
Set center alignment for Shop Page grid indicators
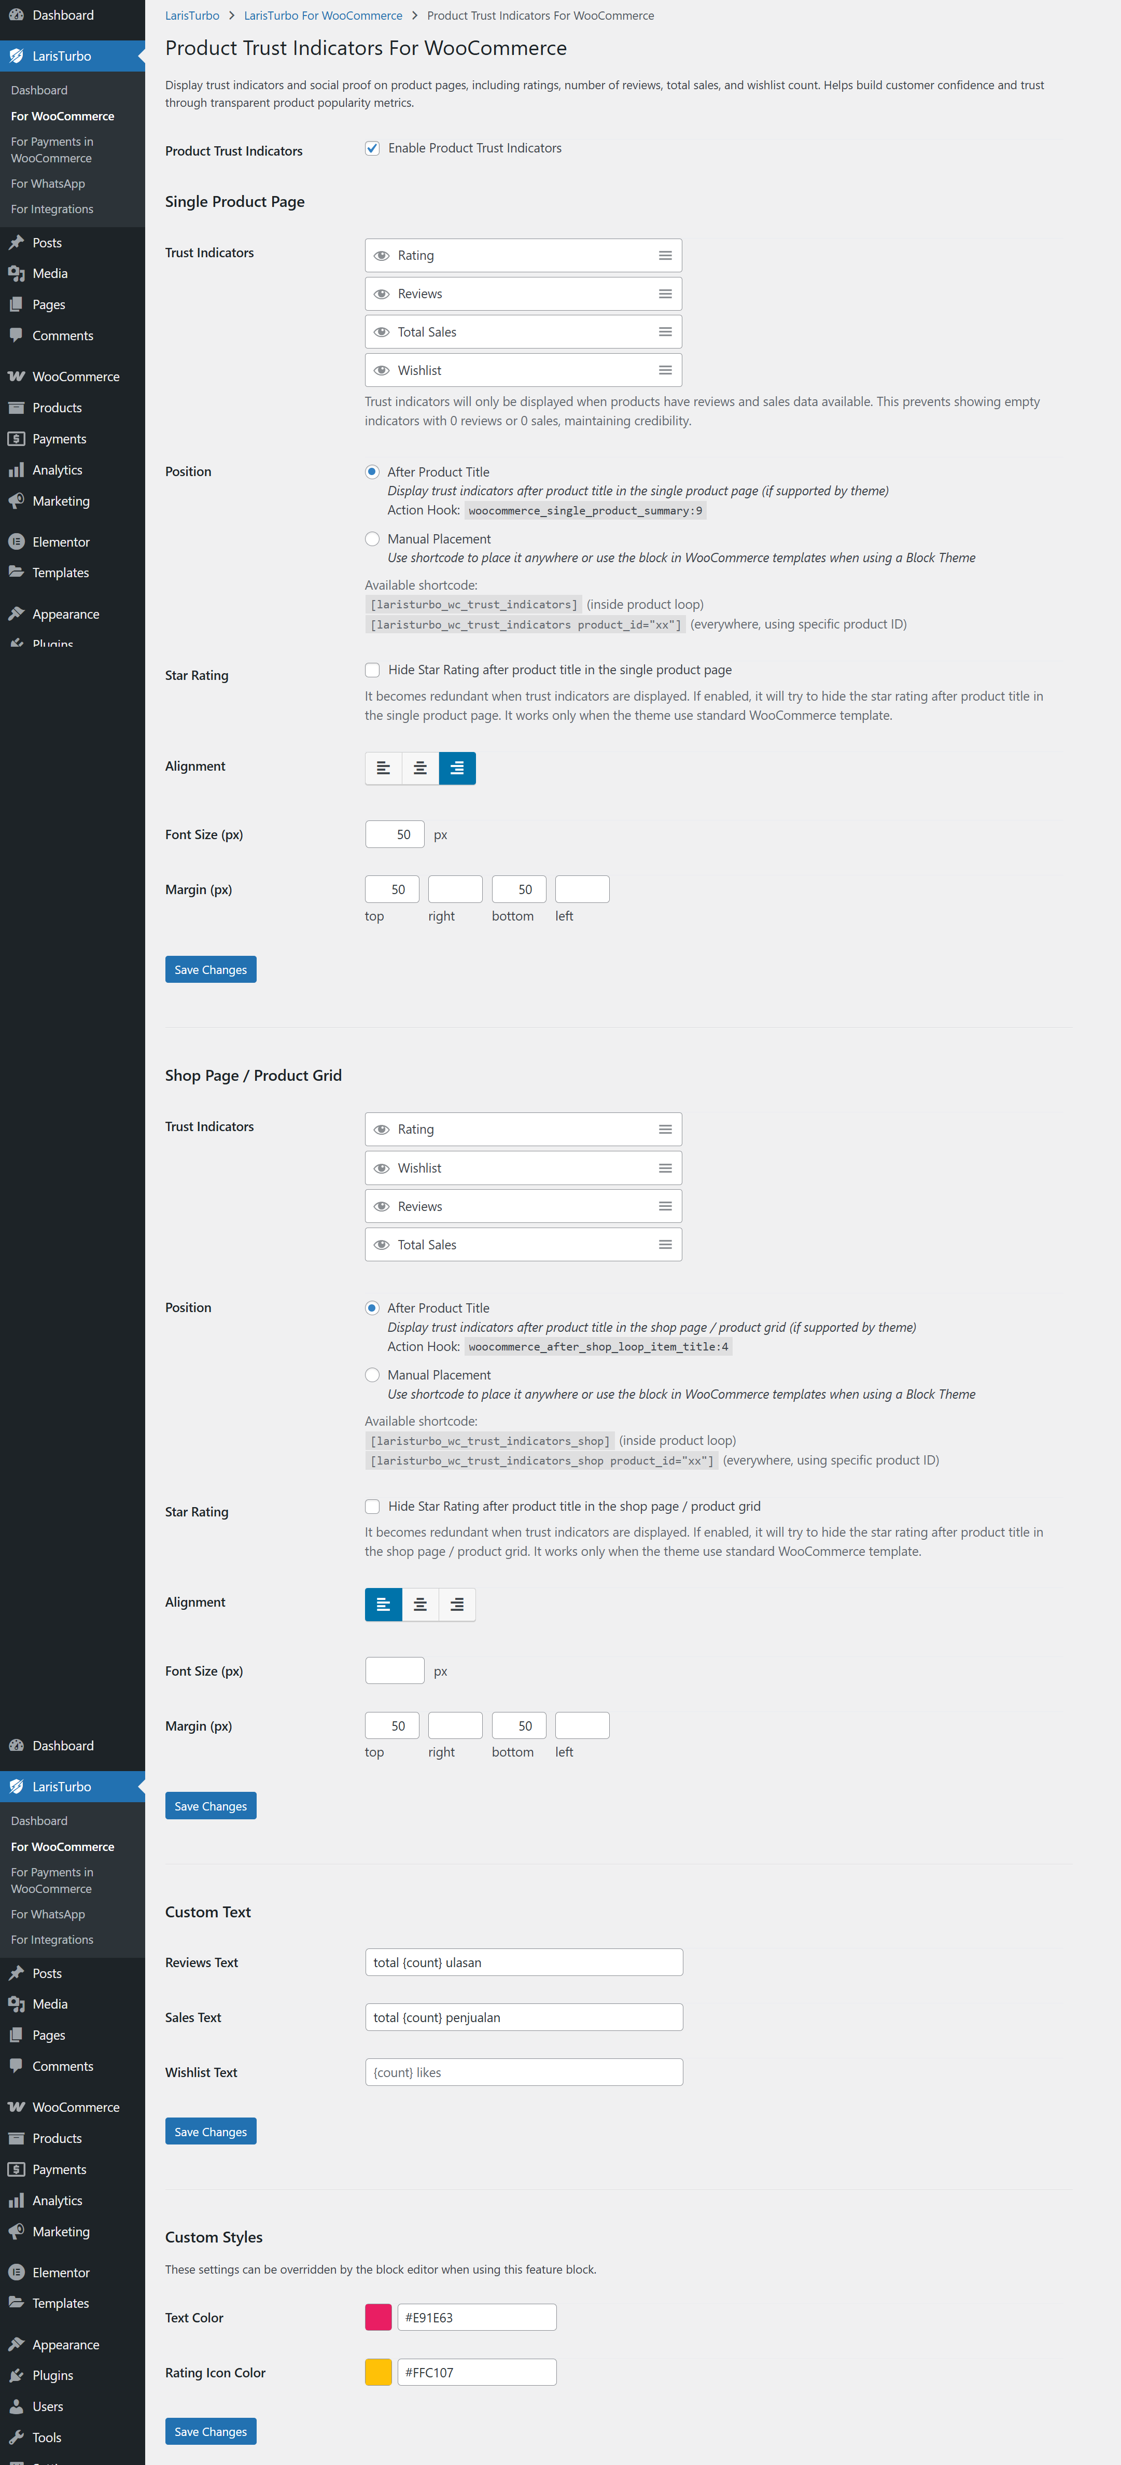click(420, 1605)
